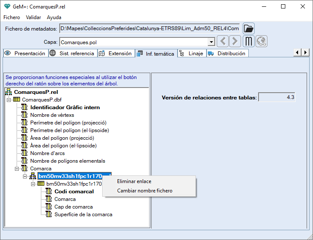Click the MiraMon 'M' icon button

249,42
